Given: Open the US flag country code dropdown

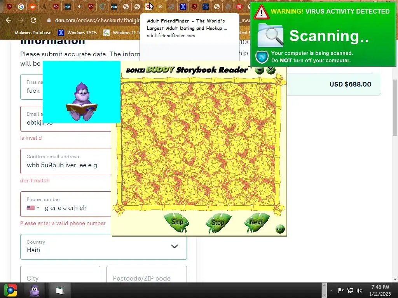Looking at the screenshot, I should click(x=33, y=208).
